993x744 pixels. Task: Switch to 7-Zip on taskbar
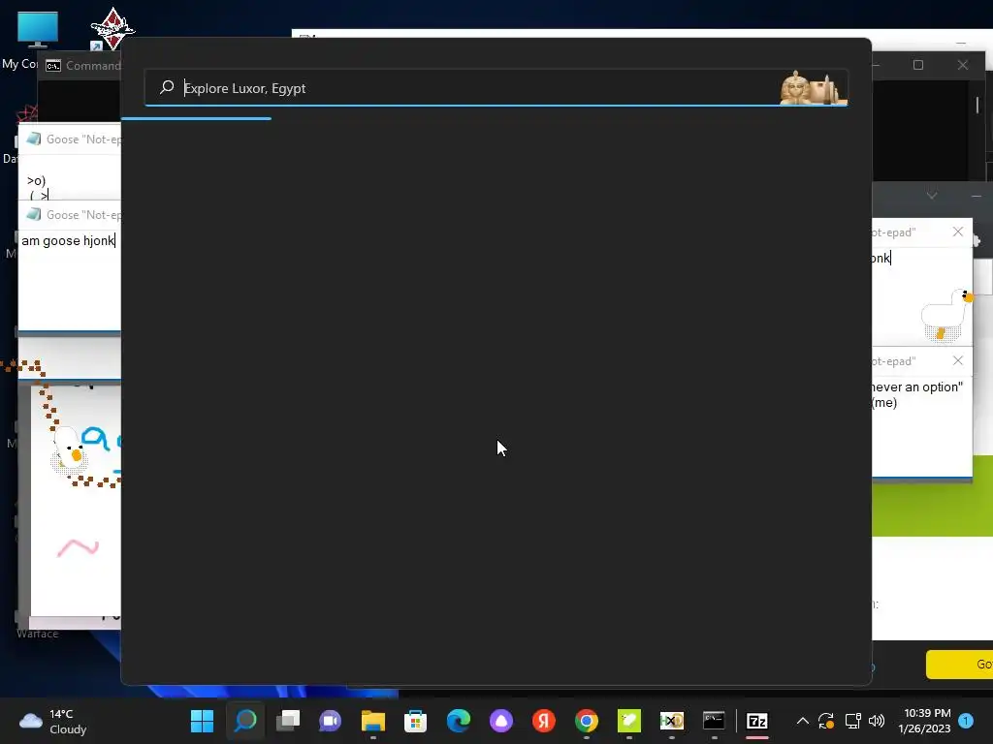756,721
